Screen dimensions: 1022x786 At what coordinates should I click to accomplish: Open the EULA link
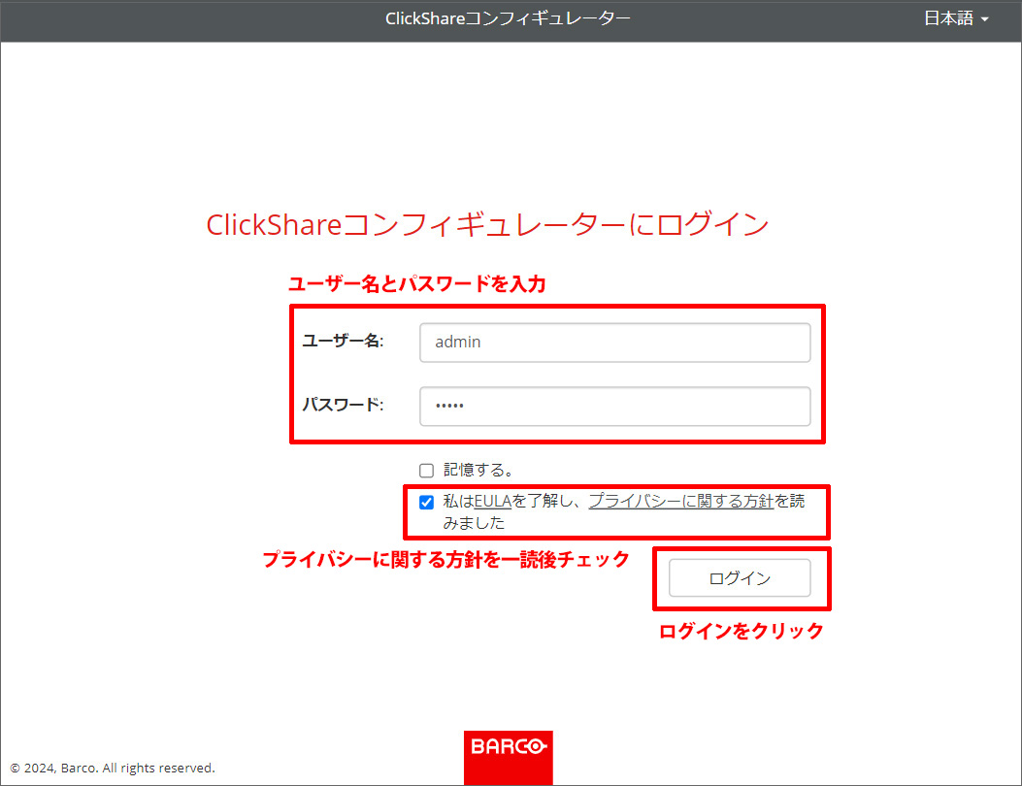[493, 501]
